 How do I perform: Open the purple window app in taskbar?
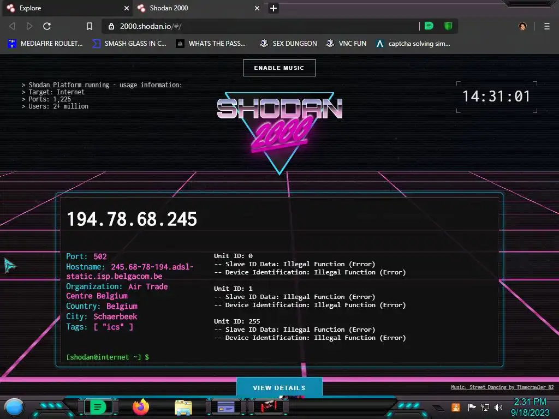point(225,407)
